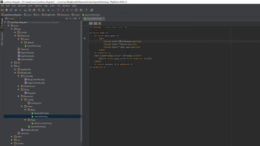Click src breadcrumb in navigation bar
The image size is (260, 146).
point(37,15)
